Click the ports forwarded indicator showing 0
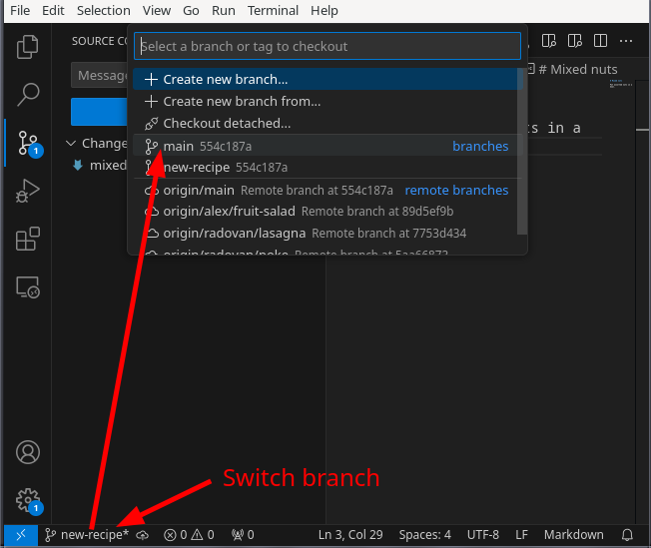651x548 pixels. click(x=243, y=535)
